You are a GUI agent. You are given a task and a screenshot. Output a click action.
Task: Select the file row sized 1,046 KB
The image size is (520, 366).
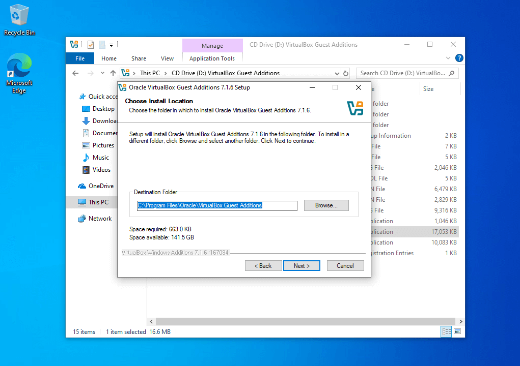(x=415, y=221)
